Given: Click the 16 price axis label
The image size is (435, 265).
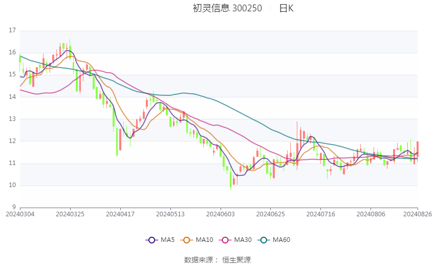Looking at the screenshot, I should point(12,52).
